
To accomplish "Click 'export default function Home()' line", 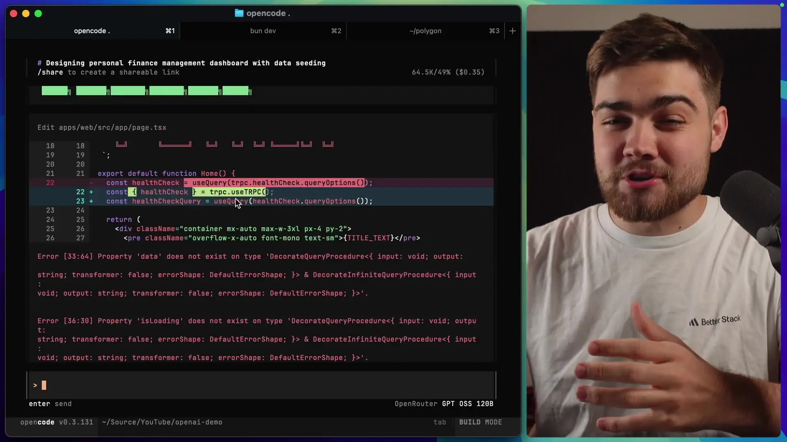I will point(166,174).
